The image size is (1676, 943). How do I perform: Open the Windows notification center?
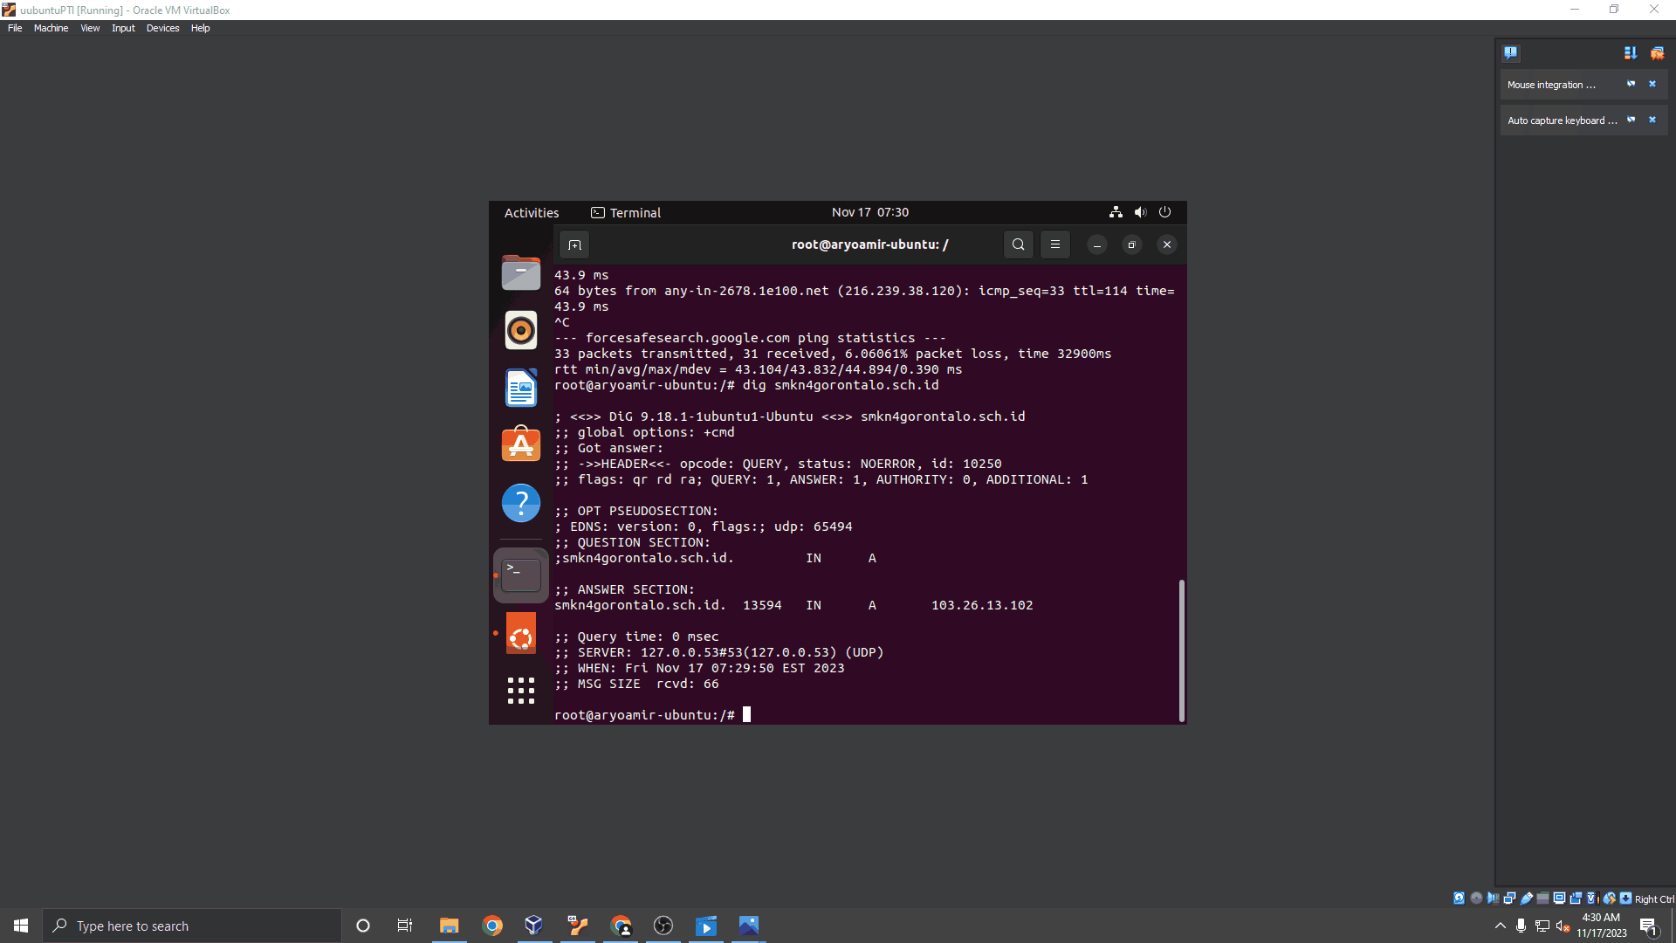(x=1648, y=926)
